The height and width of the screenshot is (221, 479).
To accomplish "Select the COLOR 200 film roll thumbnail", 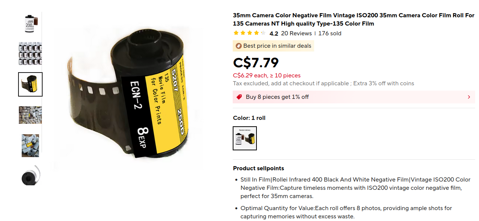I will [31, 23].
